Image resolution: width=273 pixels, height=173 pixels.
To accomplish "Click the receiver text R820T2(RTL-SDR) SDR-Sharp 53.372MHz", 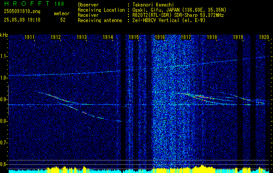I will click(x=178, y=15).
